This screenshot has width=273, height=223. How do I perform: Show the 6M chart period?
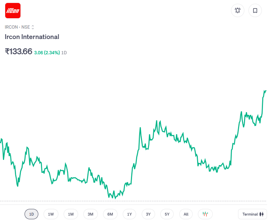[110, 214]
